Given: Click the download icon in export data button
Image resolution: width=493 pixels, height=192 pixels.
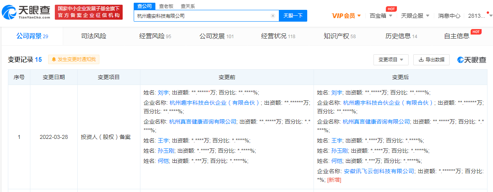Looking at the screenshot, I should coord(421,60).
